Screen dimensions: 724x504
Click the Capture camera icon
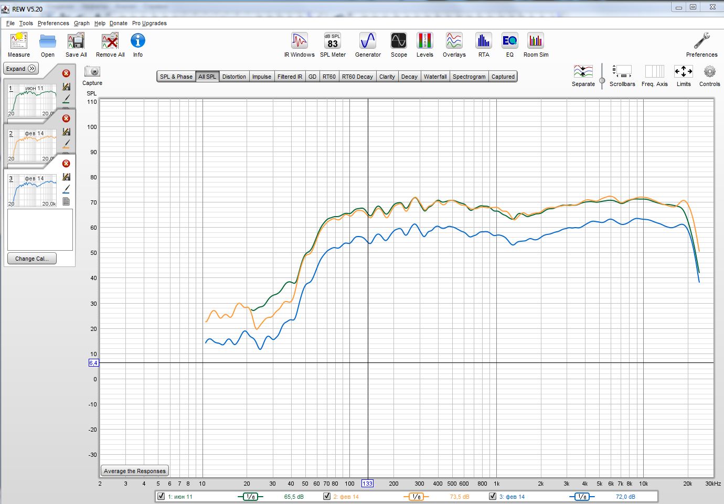(92, 72)
